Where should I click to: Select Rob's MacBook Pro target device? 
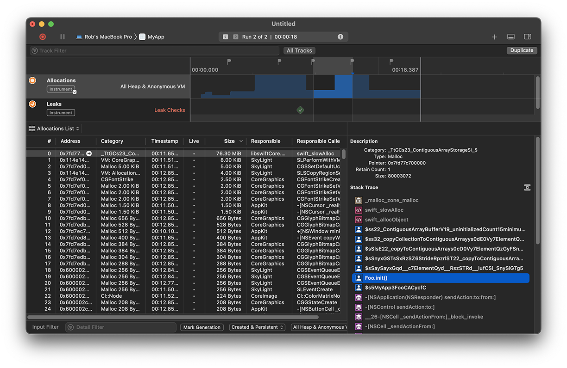pyautogui.click(x=104, y=37)
